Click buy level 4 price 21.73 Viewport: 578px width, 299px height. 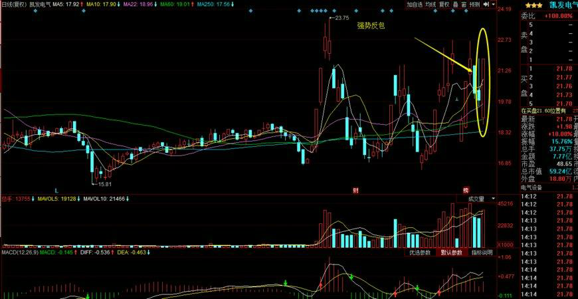[564, 95]
